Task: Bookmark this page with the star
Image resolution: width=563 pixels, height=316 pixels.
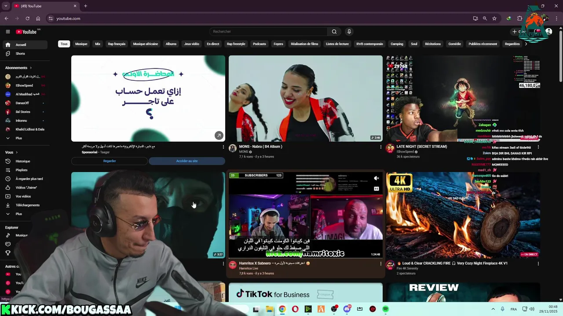Action: [494, 18]
